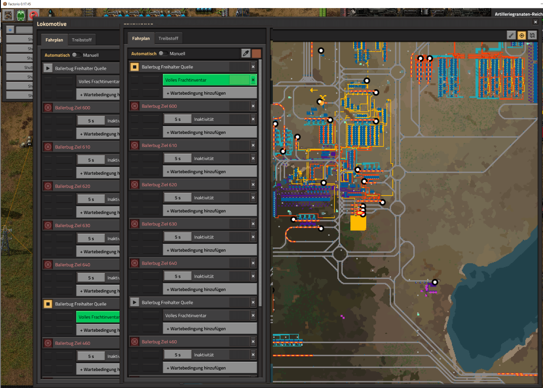Click play arrow at second Ballerbug Freihalter Quelle, front window
The height and width of the screenshot is (388, 543).
(x=134, y=302)
